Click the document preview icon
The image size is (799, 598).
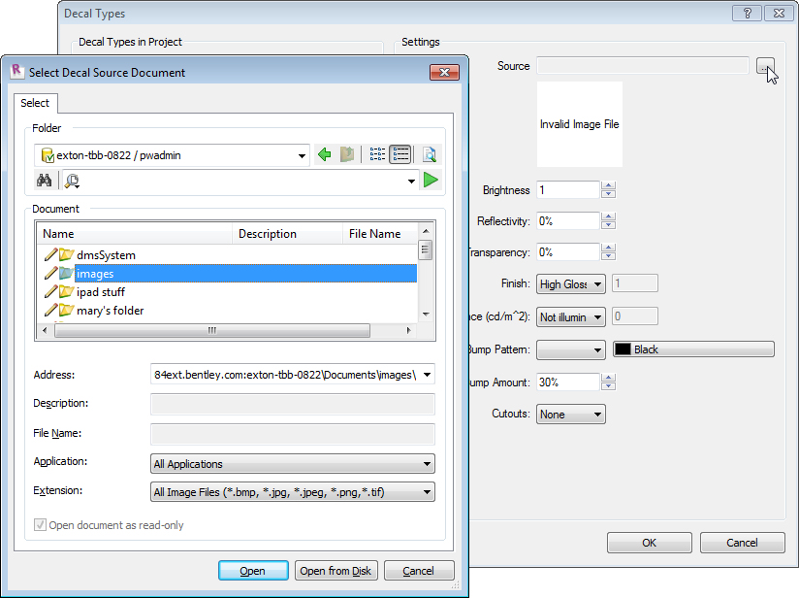430,154
